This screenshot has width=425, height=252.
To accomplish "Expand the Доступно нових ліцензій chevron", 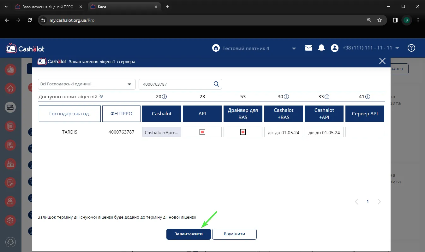I will pyautogui.click(x=101, y=97).
